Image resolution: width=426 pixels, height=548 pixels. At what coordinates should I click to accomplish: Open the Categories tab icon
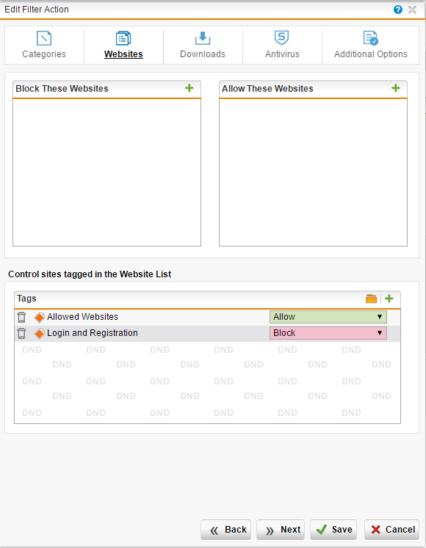tap(44, 38)
